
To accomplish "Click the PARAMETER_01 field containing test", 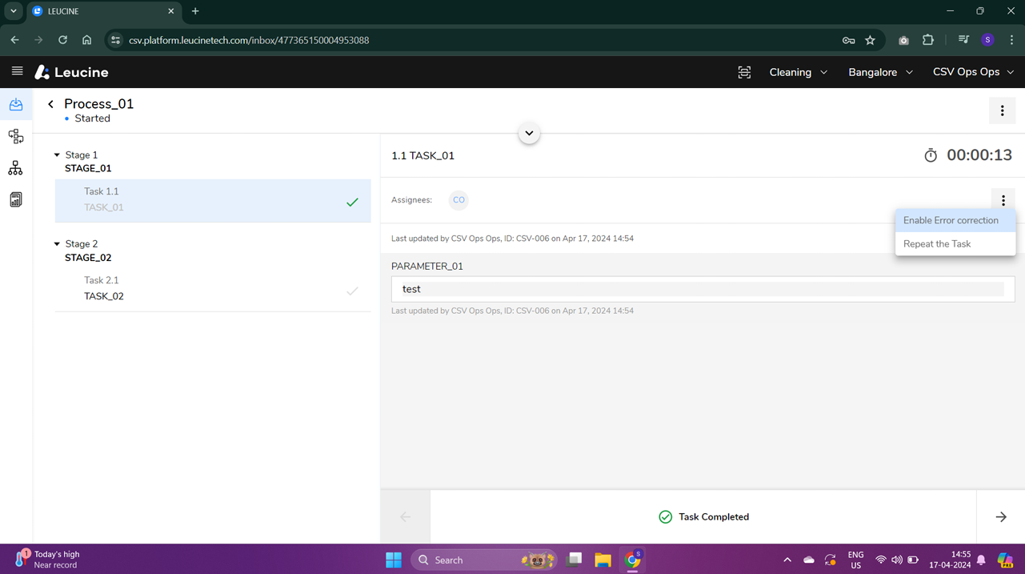I will pos(703,289).
